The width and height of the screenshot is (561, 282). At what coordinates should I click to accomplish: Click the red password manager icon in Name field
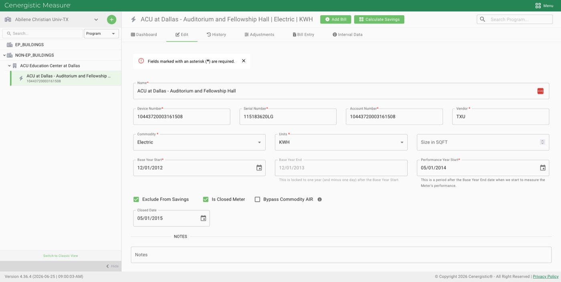coord(540,91)
